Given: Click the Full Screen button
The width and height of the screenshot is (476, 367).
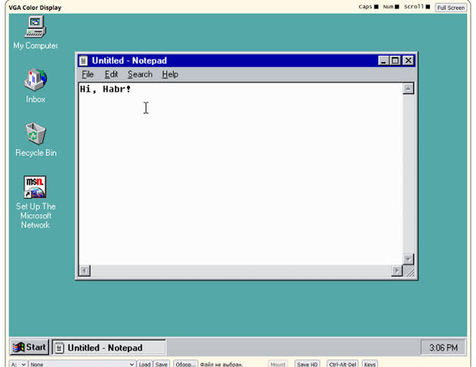Looking at the screenshot, I should [451, 8].
